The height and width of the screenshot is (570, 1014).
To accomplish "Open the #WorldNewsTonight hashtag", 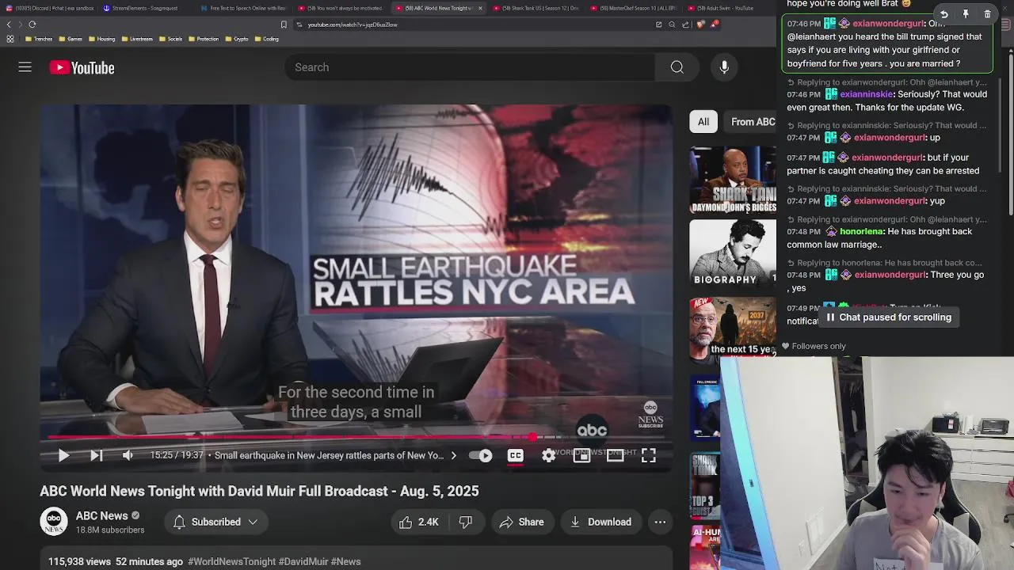I will click(231, 561).
